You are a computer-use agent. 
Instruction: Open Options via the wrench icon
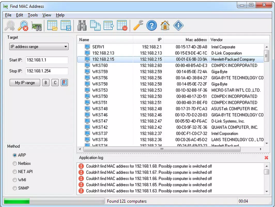[x=138, y=26]
